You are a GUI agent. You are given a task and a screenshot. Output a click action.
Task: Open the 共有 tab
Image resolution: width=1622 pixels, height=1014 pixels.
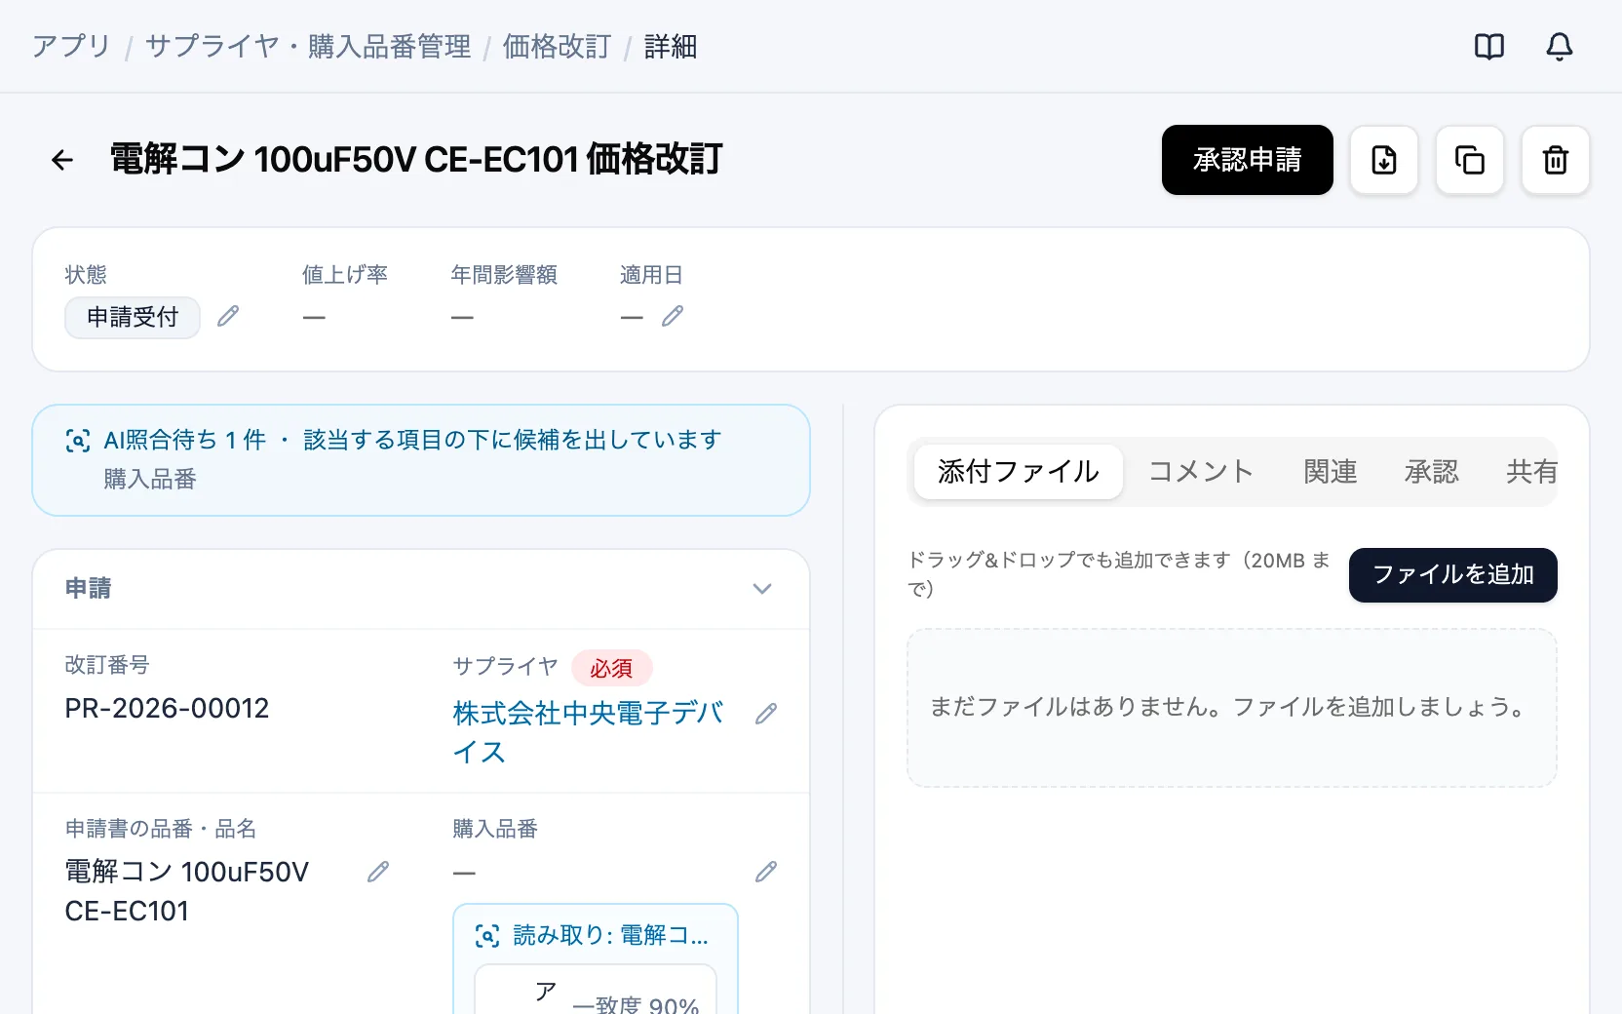tap(1531, 472)
